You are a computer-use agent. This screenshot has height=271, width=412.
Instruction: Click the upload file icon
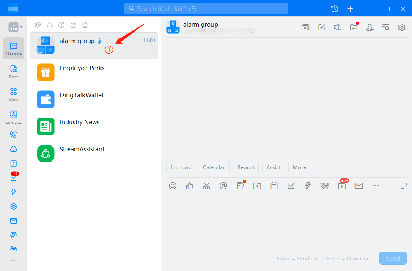click(x=257, y=186)
